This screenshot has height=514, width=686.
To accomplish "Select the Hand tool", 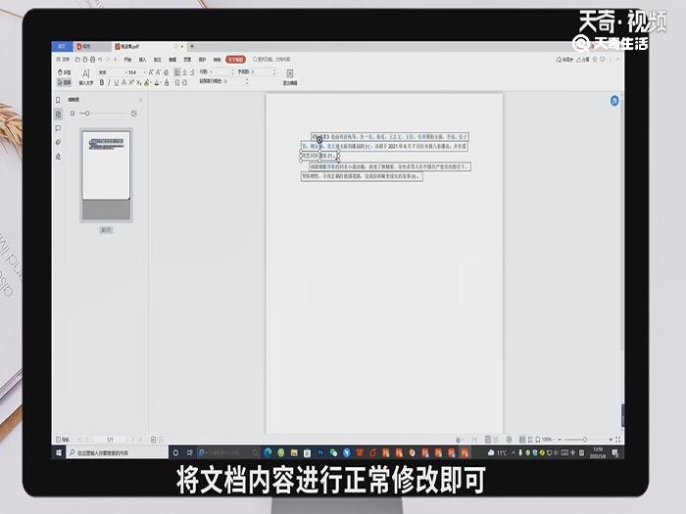I will coord(65,72).
